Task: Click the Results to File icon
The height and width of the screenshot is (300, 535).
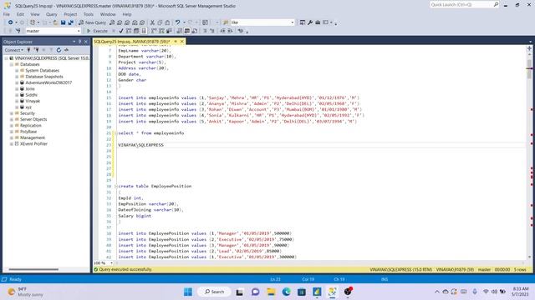Action: (x=195, y=31)
